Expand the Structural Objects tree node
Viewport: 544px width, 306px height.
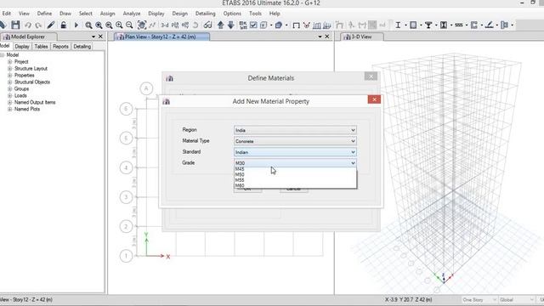[x=9, y=82]
